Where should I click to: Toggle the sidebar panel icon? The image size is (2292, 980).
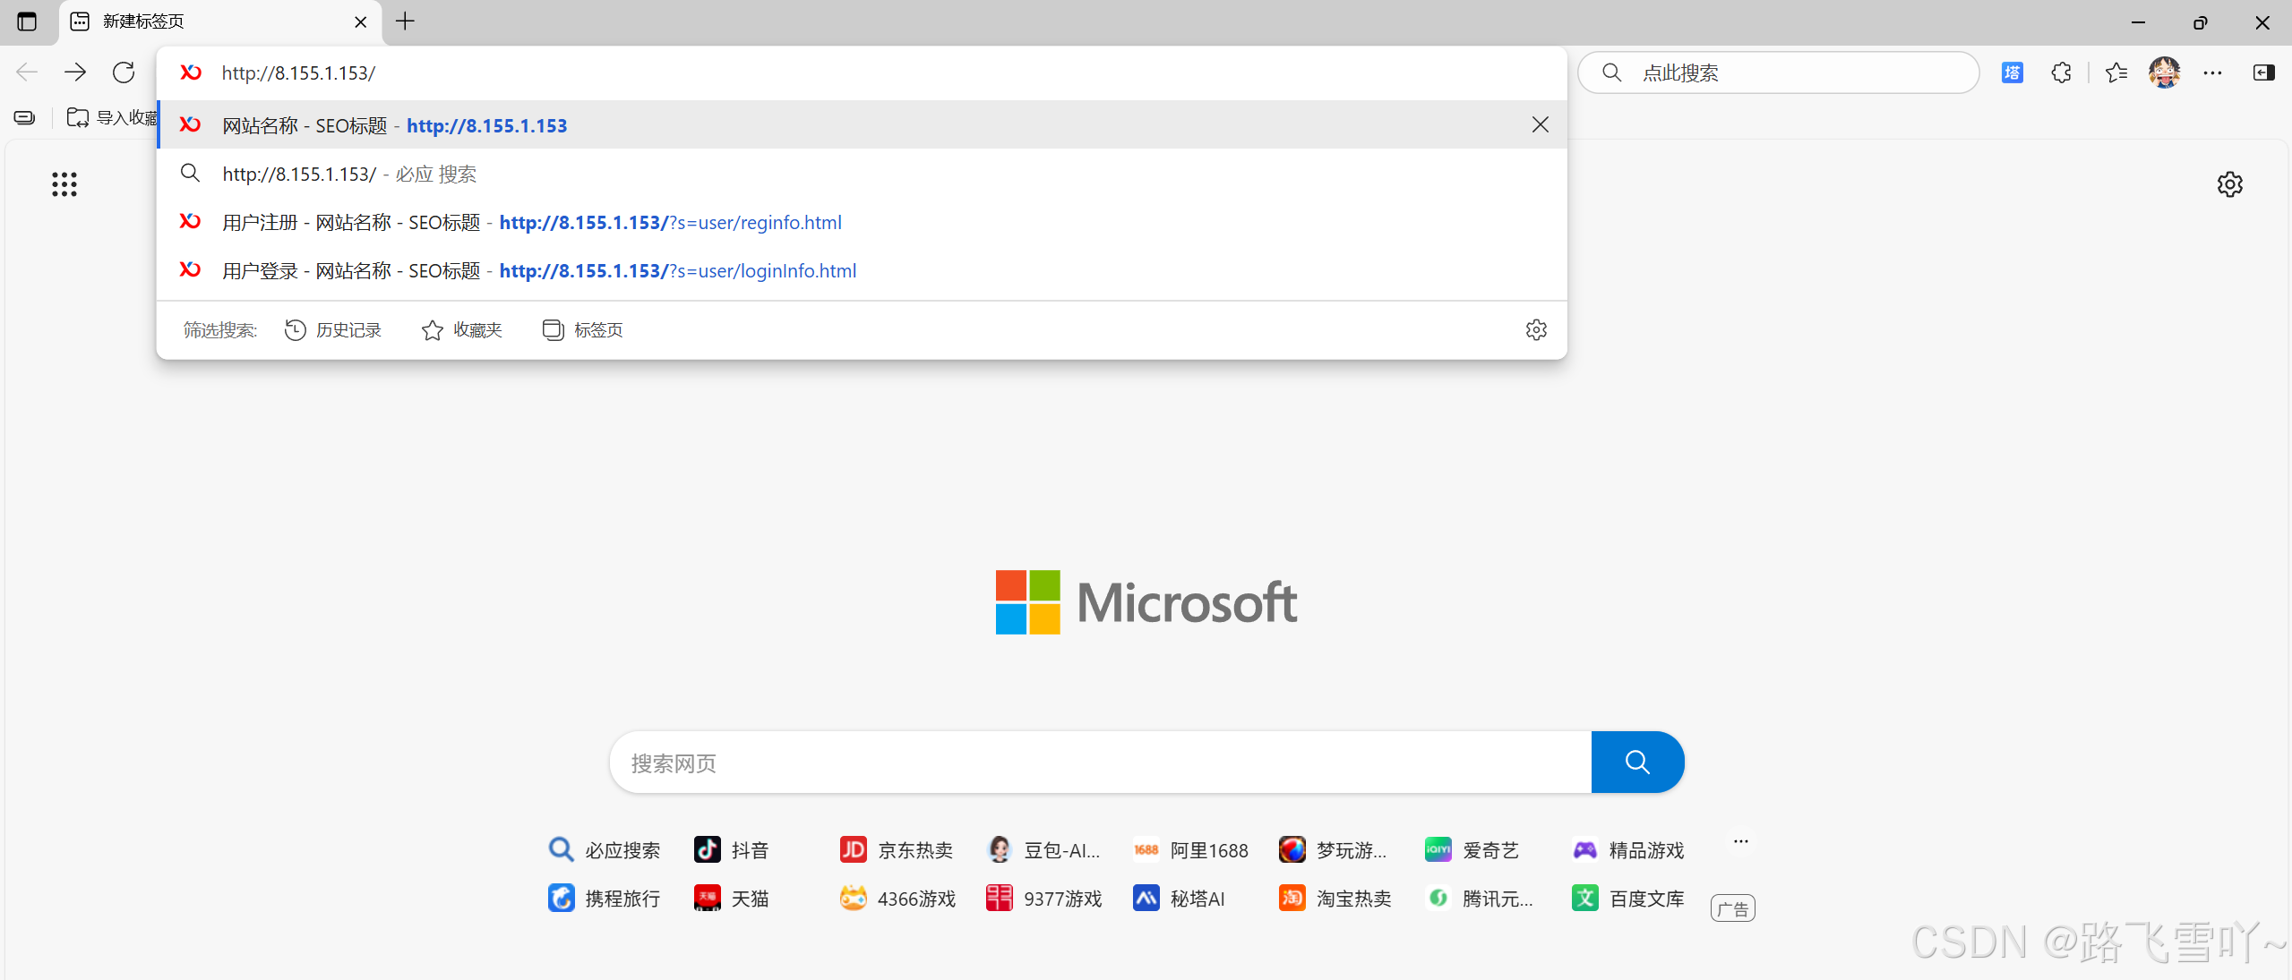coord(2263,72)
